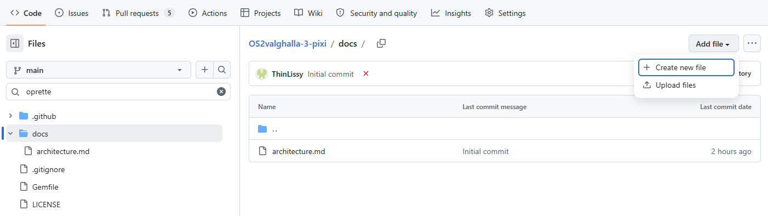Open .gitignore in the file tree
This screenshot has height=216, width=768.
[48, 169]
